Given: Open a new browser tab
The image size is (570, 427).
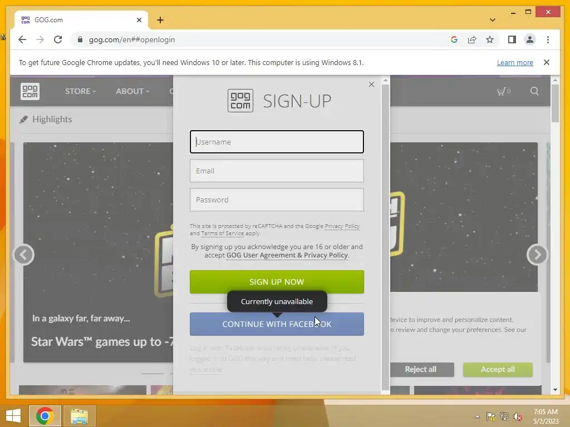Looking at the screenshot, I should (x=160, y=20).
